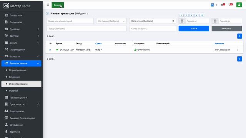
Task: Click the help question mark icon
Action: pyautogui.click(x=47, y=13)
